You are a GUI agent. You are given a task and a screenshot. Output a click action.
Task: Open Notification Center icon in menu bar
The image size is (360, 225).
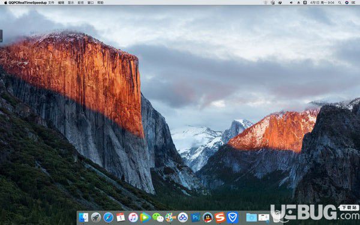(x=353, y=2)
